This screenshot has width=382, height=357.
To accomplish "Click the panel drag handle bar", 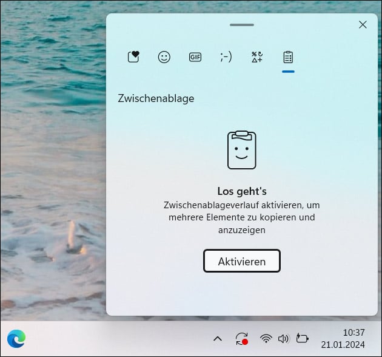I will tap(242, 25).
